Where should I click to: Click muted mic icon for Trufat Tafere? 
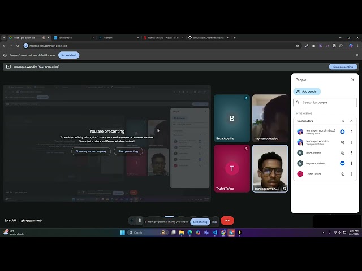(x=342, y=174)
